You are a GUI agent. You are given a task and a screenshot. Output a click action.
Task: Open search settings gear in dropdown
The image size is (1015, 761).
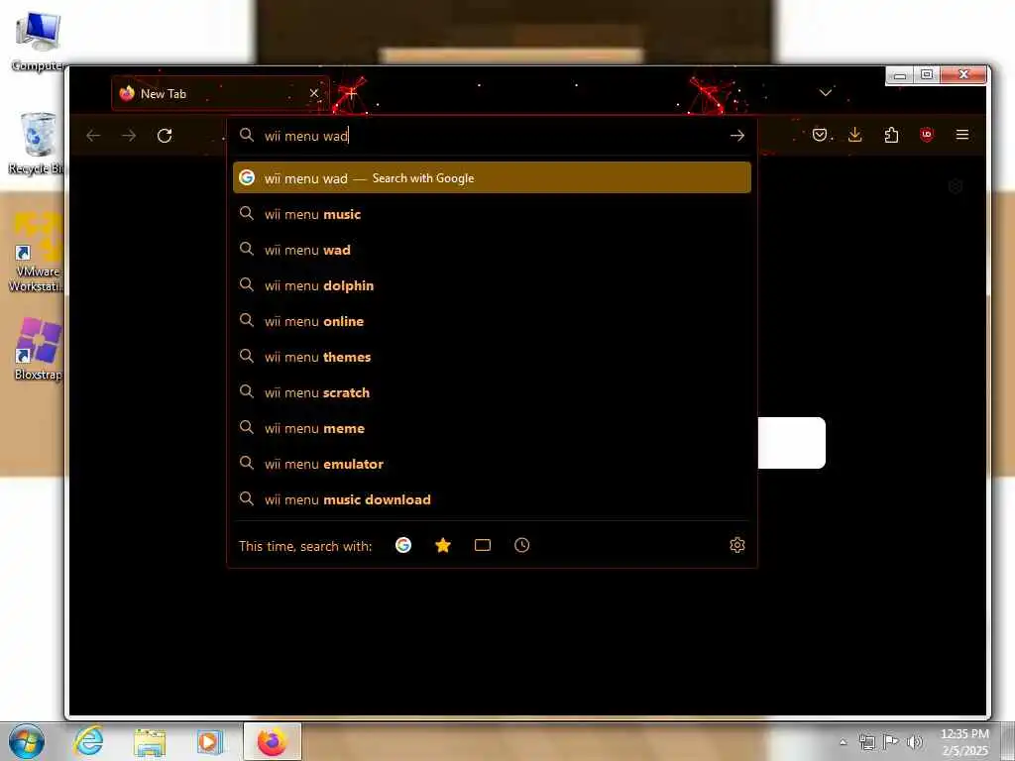tap(736, 546)
